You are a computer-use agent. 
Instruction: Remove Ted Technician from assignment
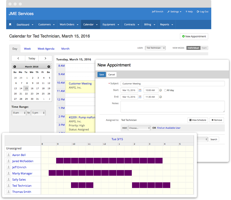click(x=217, y=120)
